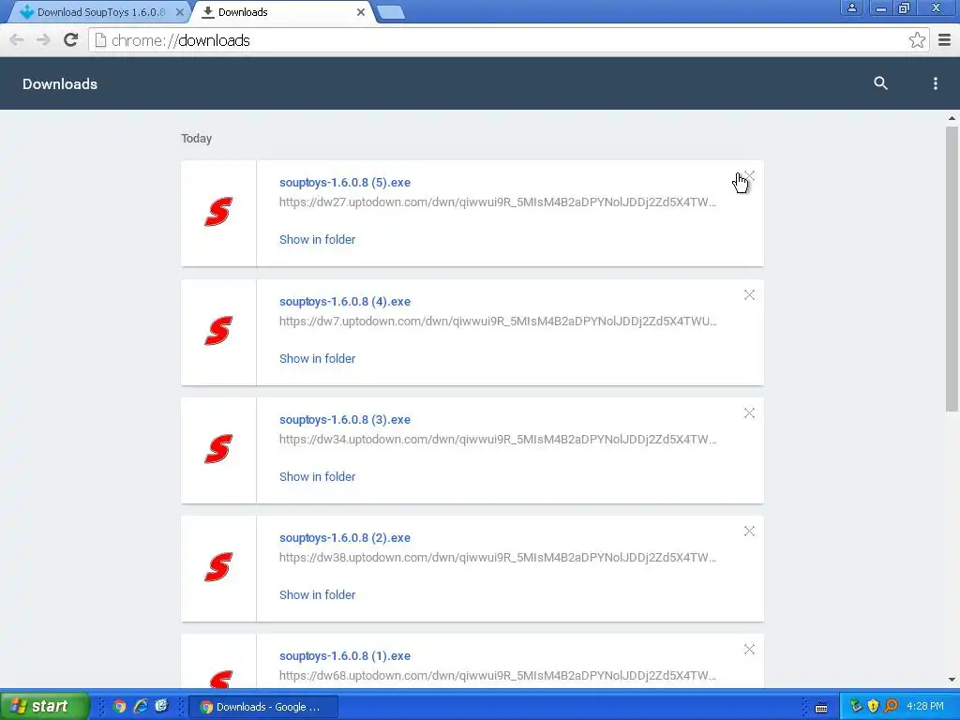Viewport: 960px width, 720px height.
Task: Launch Chrome from quick launch bar
Action: (x=119, y=707)
